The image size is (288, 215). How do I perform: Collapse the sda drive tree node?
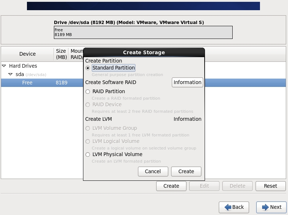click(11, 74)
